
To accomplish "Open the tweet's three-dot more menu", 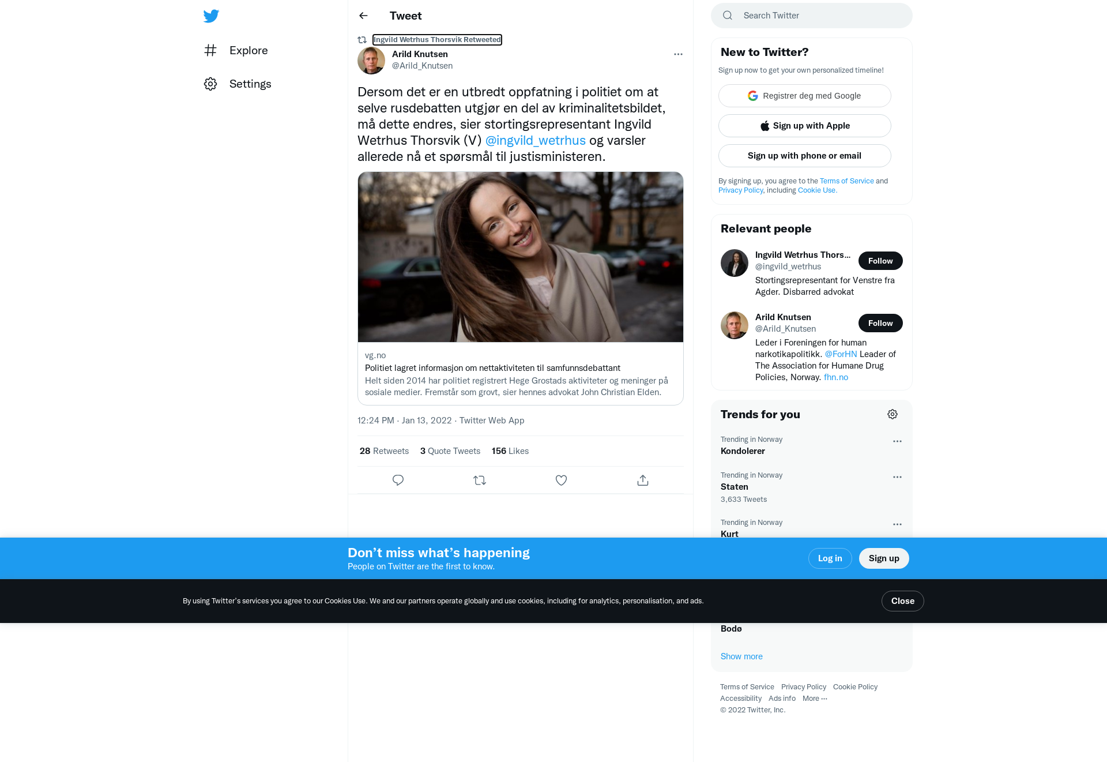I will (x=678, y=54).
